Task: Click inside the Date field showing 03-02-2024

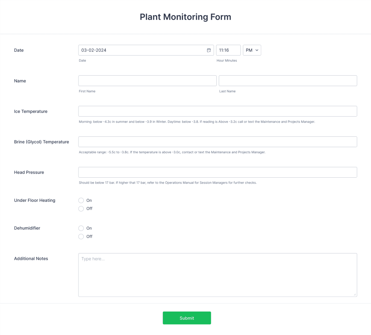Action: pos(139,50)
